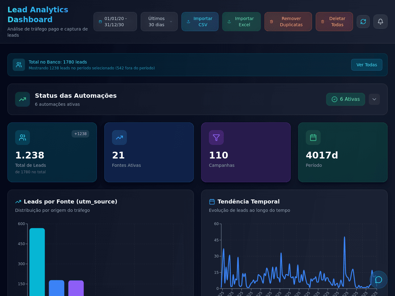Click the 21 Fontes Ativas value
395x296 pixels.
click(x=118, y=155)
